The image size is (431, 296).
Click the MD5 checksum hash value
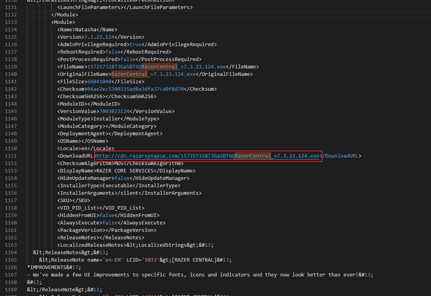coord(135,89)
